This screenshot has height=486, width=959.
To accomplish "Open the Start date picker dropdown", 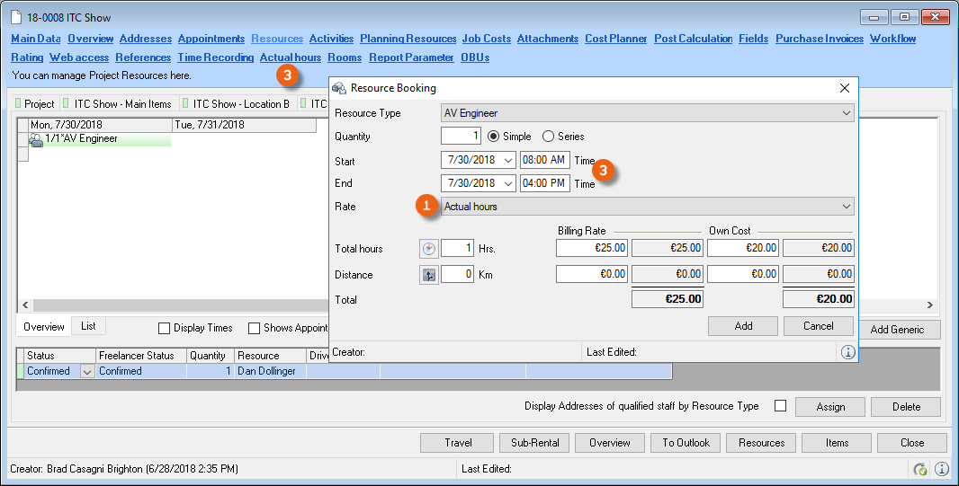I will [508, 160].
